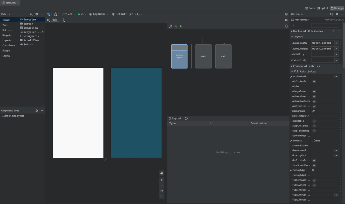
Task: Zoom in with the plus canvas button
Action: (162, 180)
